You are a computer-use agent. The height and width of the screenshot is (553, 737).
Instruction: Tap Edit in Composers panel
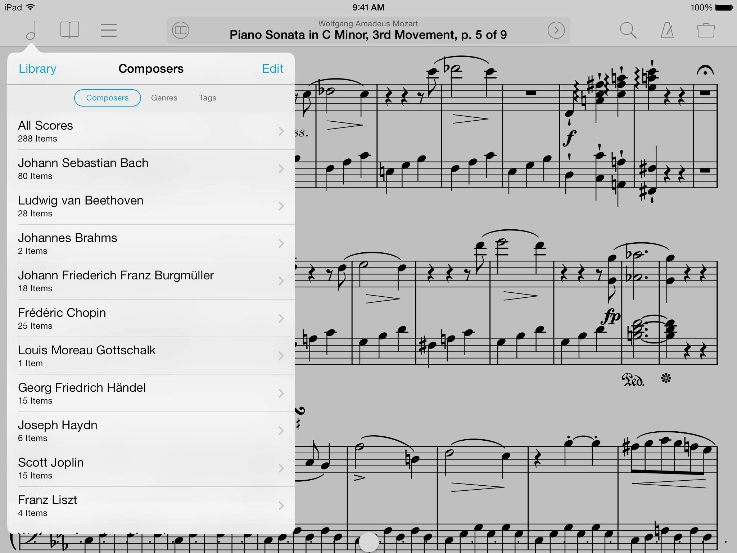coord(272,68)
